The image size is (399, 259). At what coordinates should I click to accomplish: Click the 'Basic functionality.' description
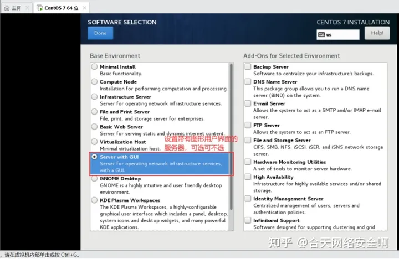(121, 74)
